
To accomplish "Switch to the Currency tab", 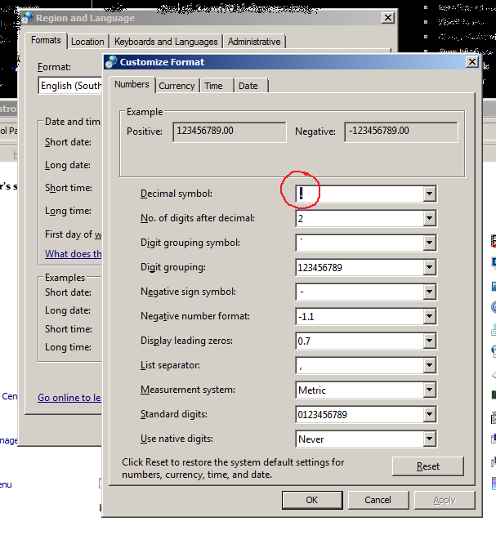I will click(177, 86).
